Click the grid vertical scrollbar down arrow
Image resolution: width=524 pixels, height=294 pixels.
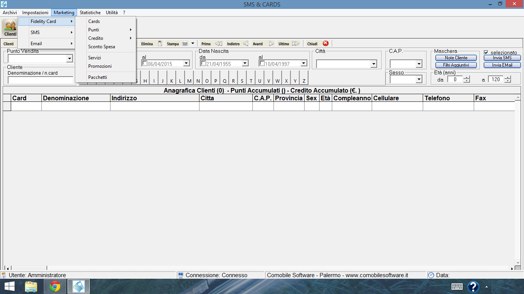click(x=518, y=262)
